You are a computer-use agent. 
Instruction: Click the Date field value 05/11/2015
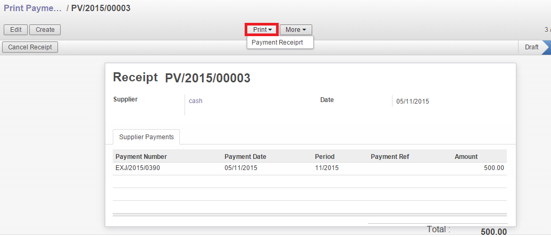click(x=413, y=101)
